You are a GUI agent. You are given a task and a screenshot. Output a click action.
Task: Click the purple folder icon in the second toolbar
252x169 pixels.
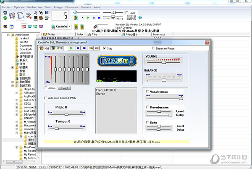coord(41,26)
